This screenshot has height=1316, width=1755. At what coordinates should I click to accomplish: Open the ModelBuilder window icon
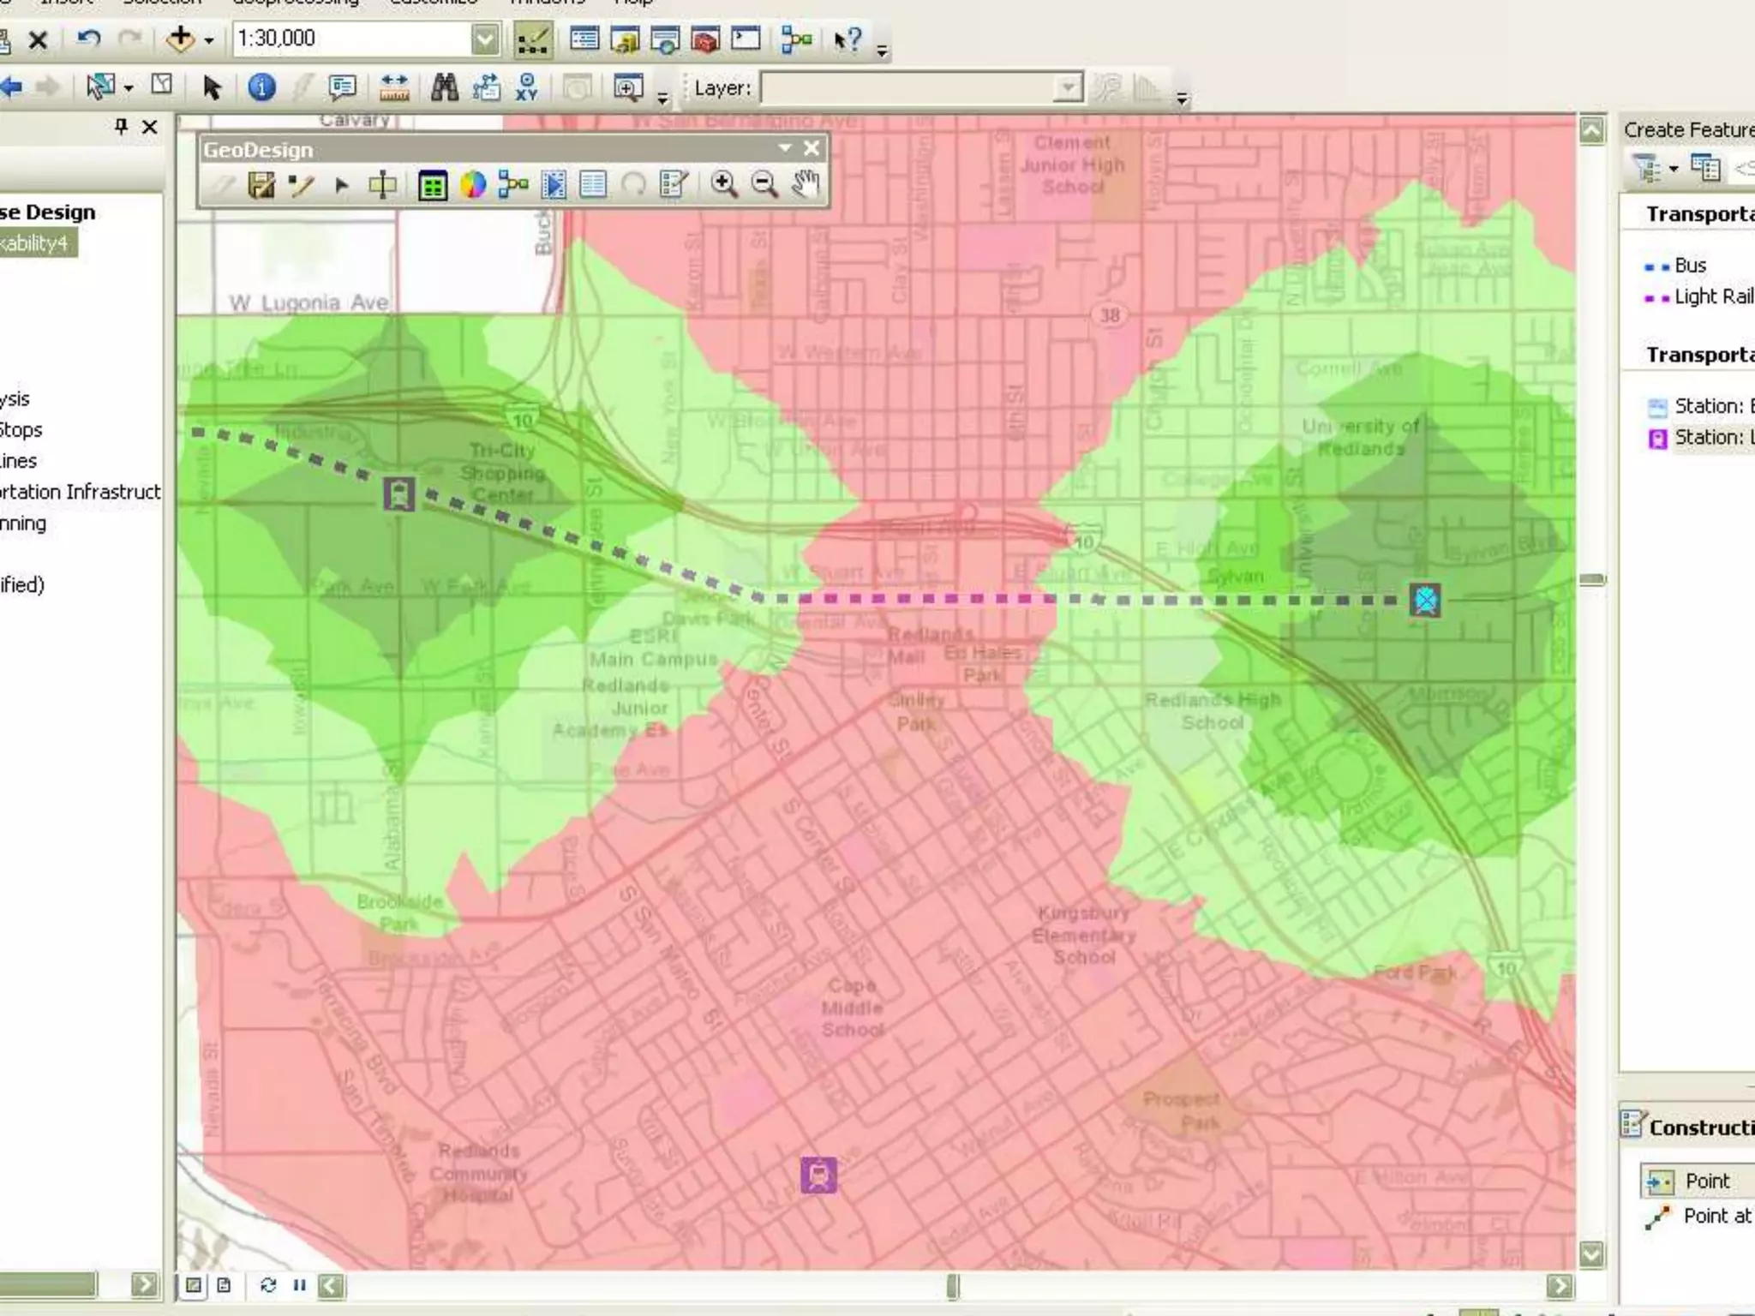click(796, 39)
